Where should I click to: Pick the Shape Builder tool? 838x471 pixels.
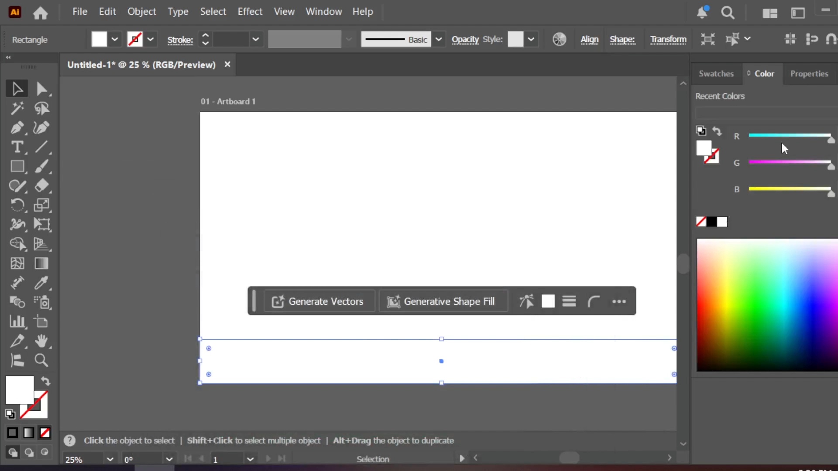[17, 244]
